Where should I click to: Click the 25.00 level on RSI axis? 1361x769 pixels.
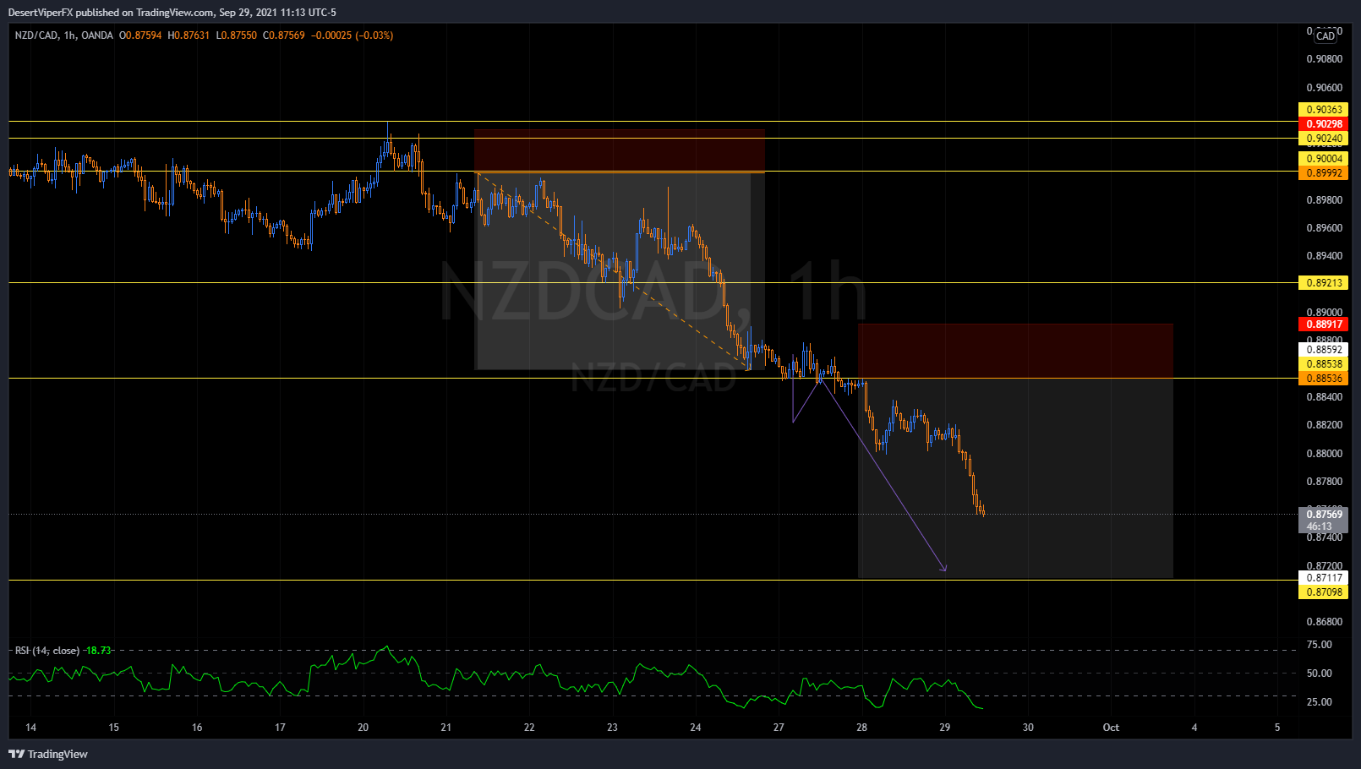point(1319,702)
